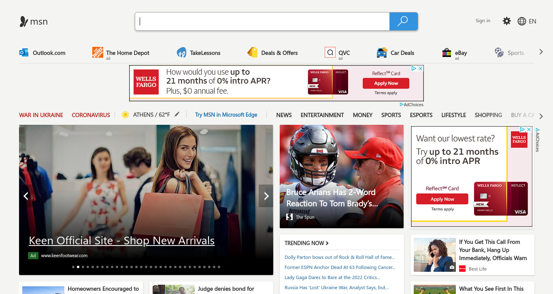Select the NEWS menu item
Viewport: 553px width, 294px height.
(284, 115)
